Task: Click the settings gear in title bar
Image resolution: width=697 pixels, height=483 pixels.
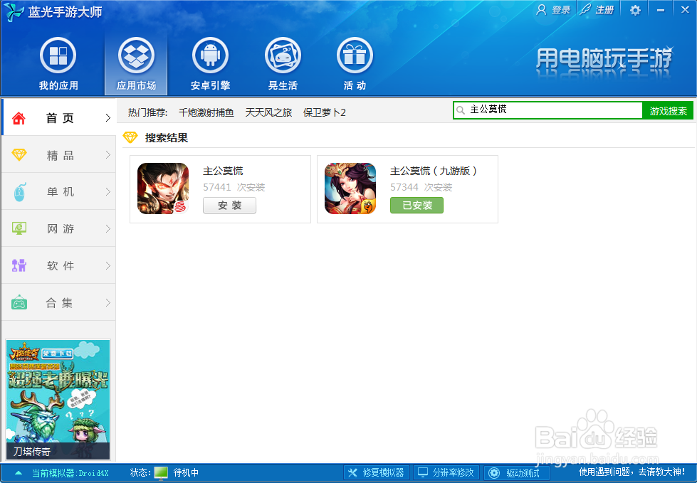Action: click(635, 10)
